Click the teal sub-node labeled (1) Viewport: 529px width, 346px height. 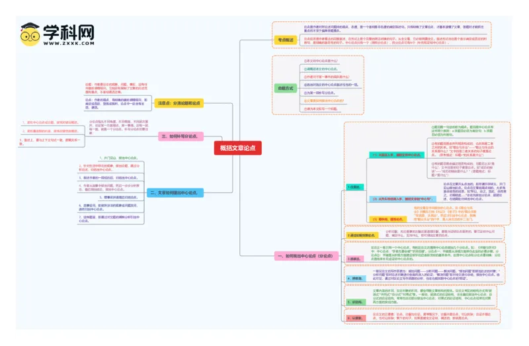point(397,155)
